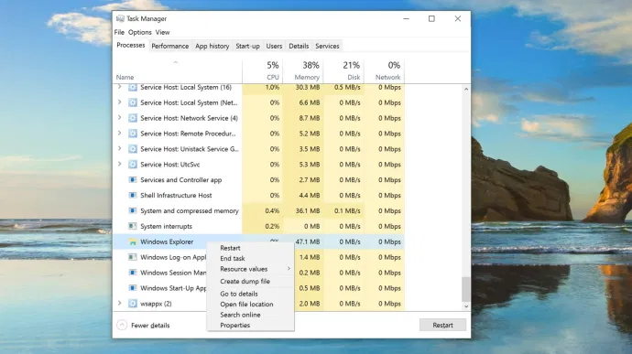The height and width of the screenshot is (354, 632).
Task: Click the Windows Explorer folder icon
Action: [x=133, y=241]
